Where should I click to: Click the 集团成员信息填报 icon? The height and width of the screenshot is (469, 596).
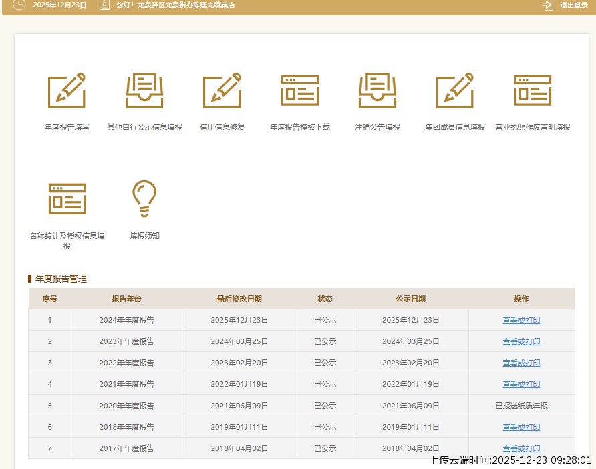tap(455, 90)
